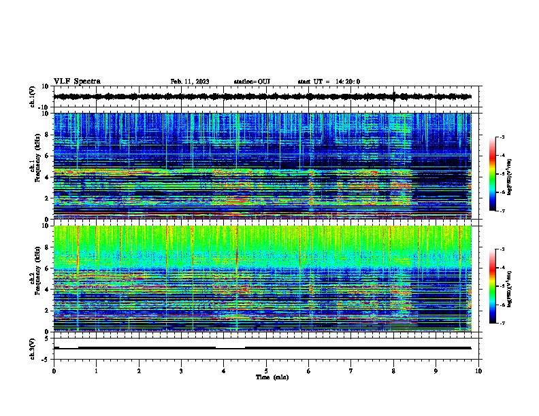Image resolution: width=539 pixels, height=416 pixels.
Task: Click the ch.2 color scale bar
Action: pyautogui.click(x=492, y=286)
